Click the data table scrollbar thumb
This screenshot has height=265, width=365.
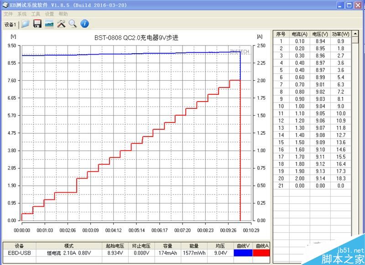click(355, 40)
